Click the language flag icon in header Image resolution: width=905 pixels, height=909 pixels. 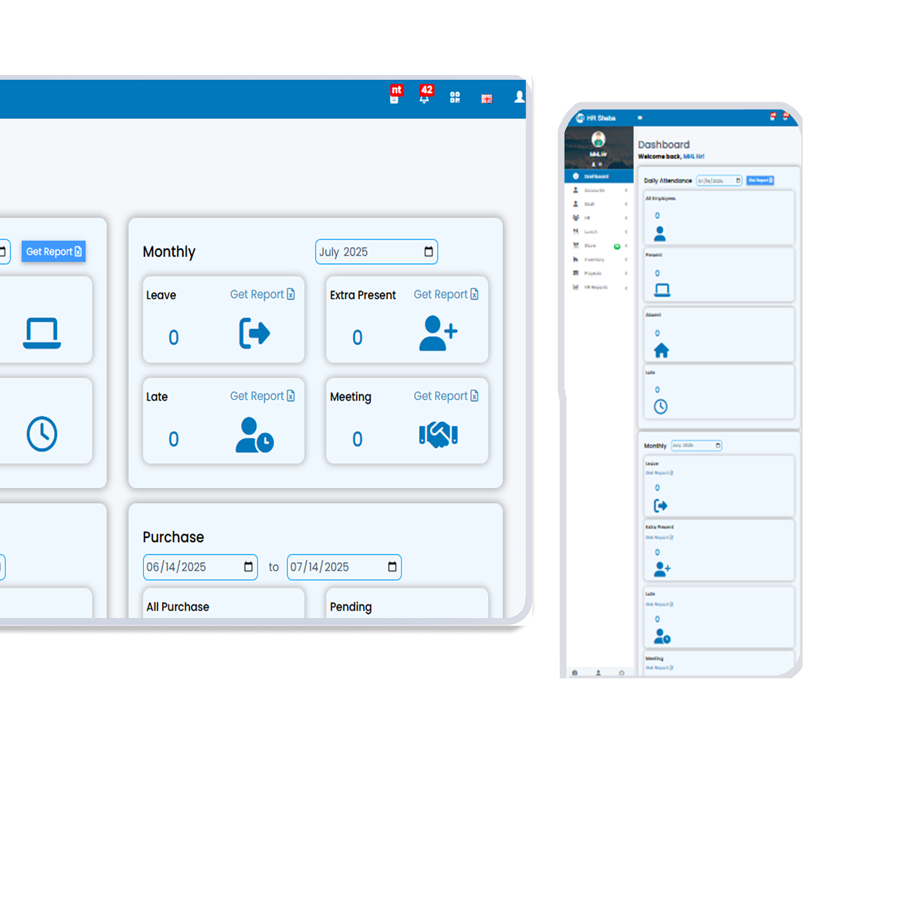486,99
